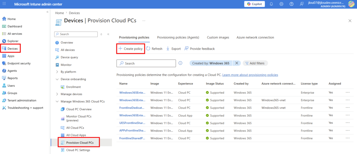Click Export in toolbar

pyautogui.click(x=173, y=49)
